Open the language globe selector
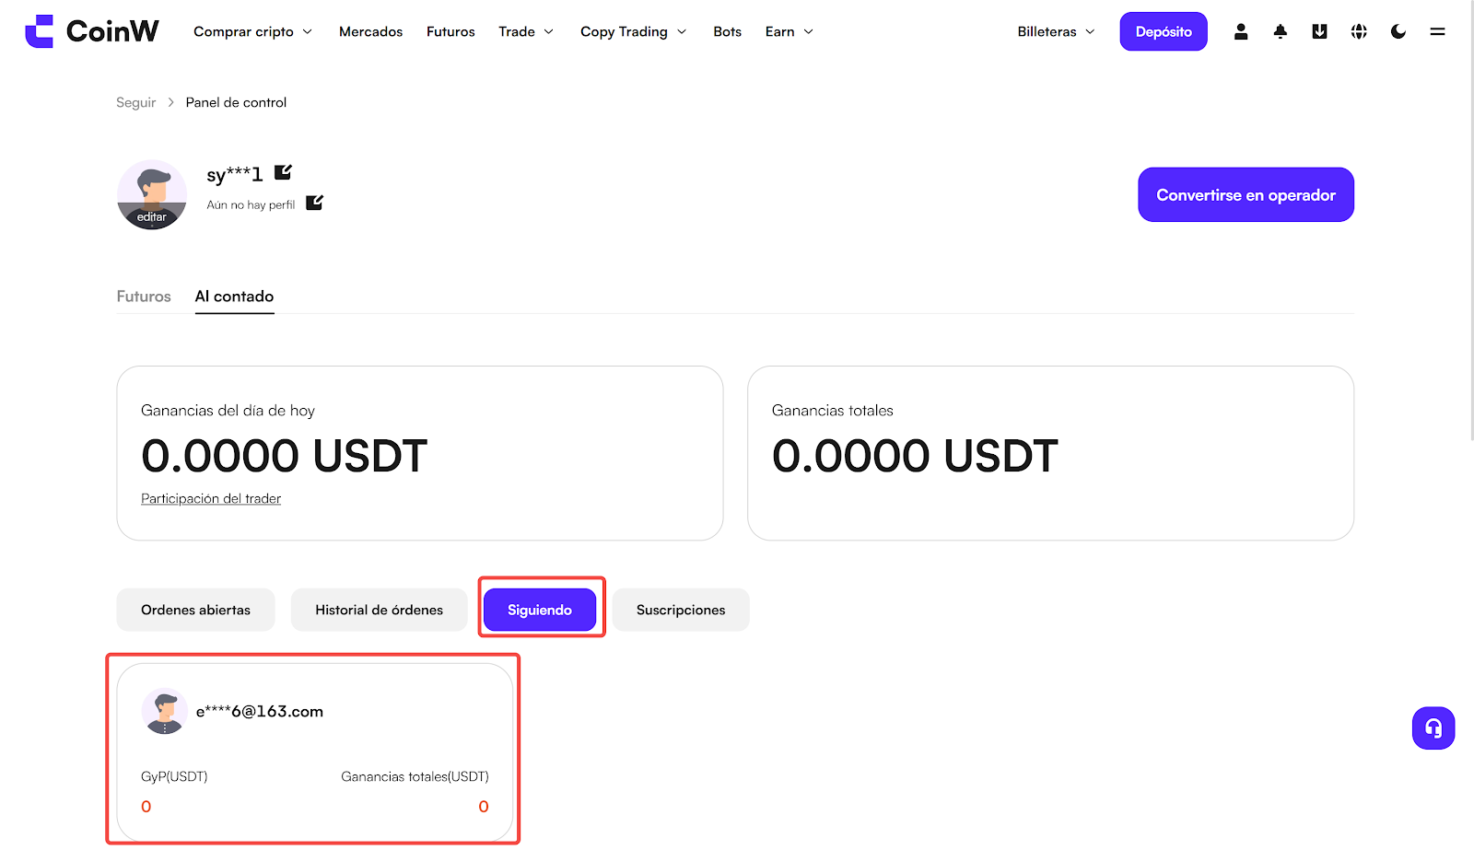 [1359, 31]
